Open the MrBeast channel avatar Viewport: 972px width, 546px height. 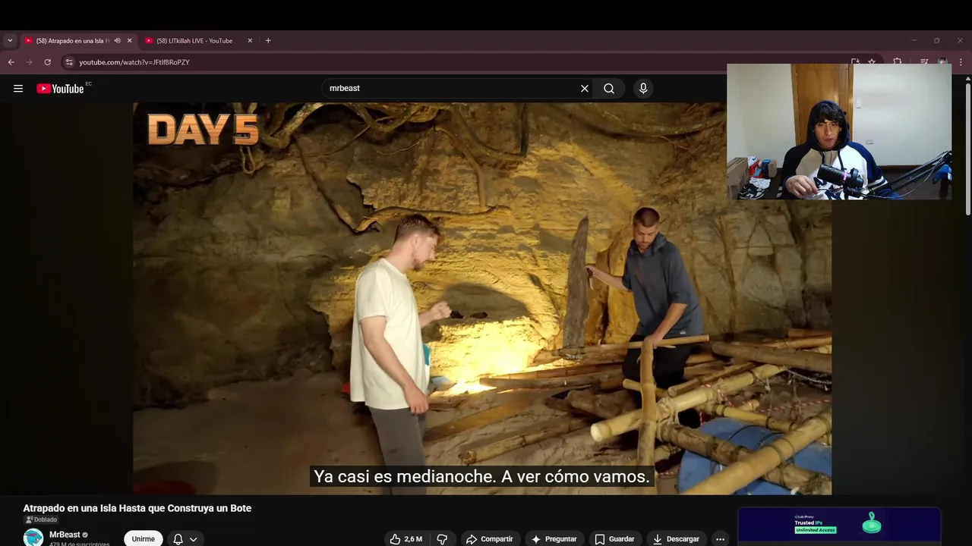coord(33,538)
